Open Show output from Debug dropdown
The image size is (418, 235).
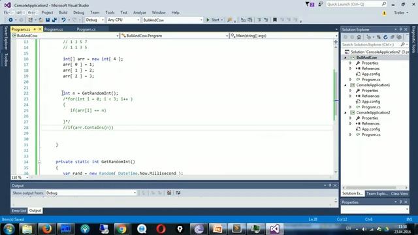click(91, 193)
